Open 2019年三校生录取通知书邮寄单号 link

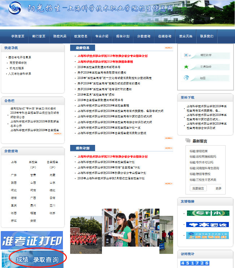pos(99,67)
